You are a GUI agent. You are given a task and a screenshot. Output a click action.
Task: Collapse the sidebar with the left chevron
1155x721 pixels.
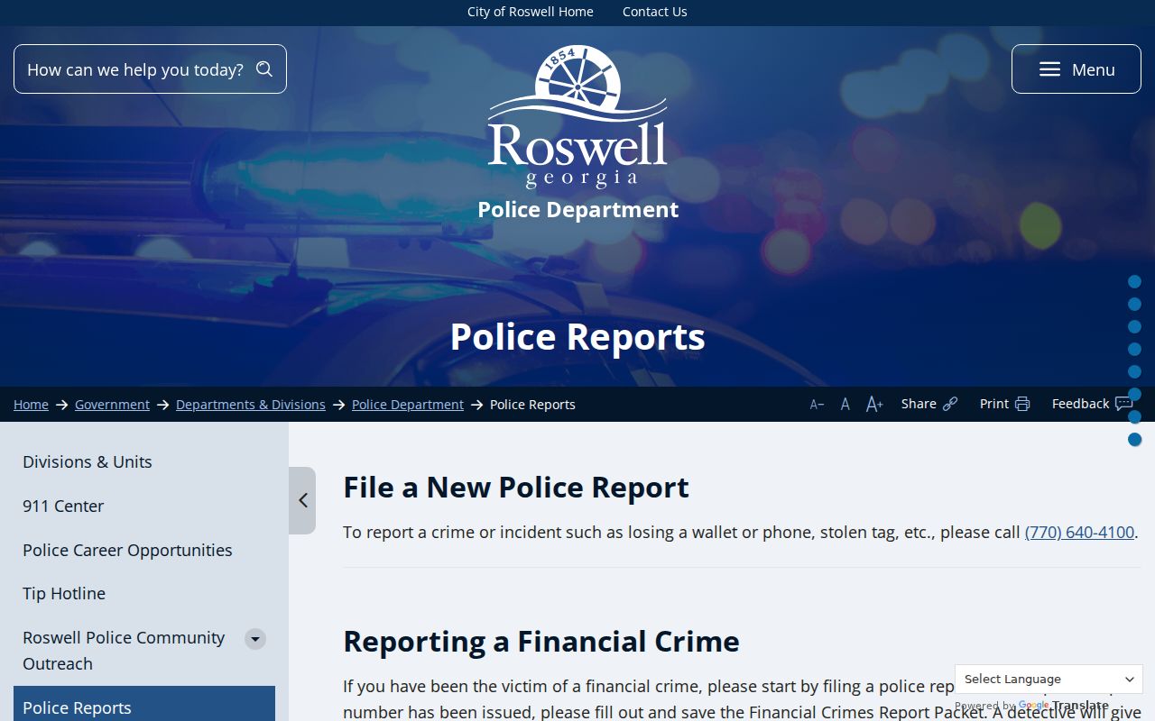coord(302,500)
